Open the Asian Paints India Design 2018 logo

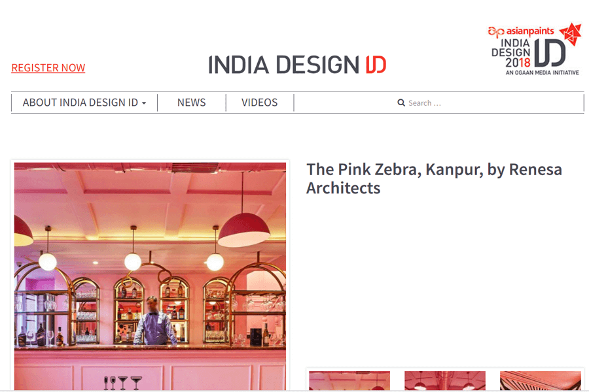[x=534, y=49]
